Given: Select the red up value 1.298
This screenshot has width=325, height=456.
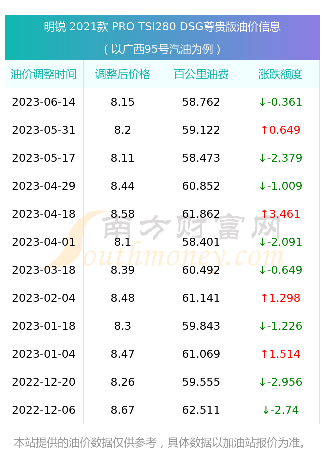Looking at the screenshot, I should (280, 298).
